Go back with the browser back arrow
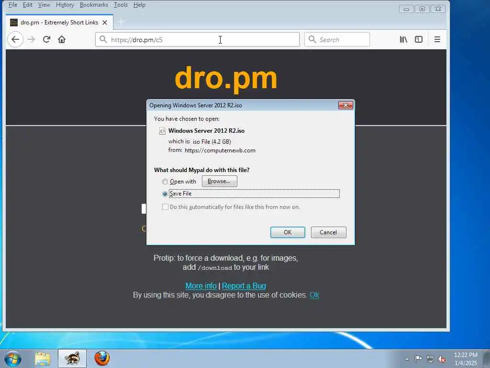 (15, 39)
